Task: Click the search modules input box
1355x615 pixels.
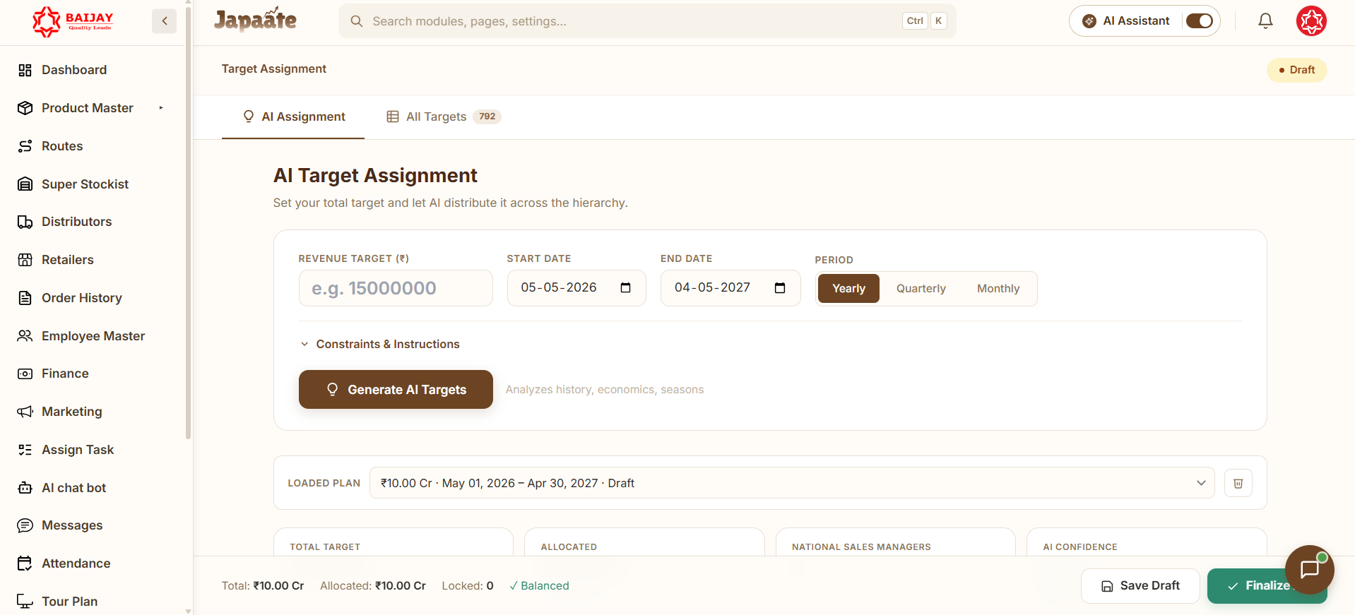Action: click(x=647, y=21)
